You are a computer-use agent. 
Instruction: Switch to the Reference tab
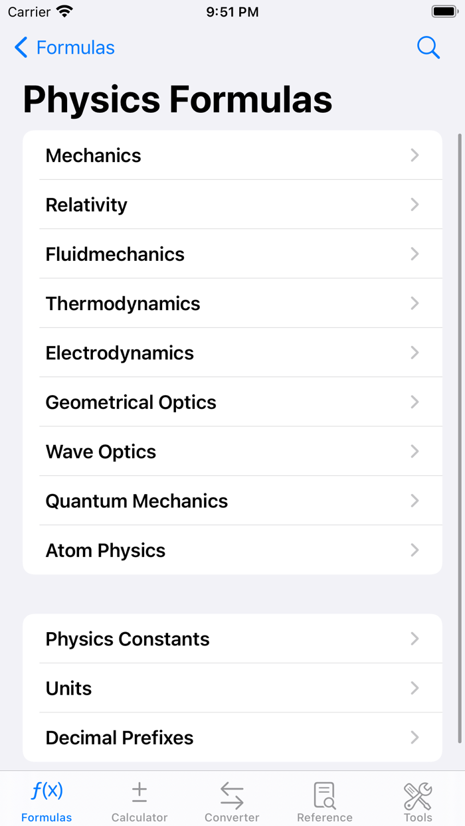click(x=324, y=799)
